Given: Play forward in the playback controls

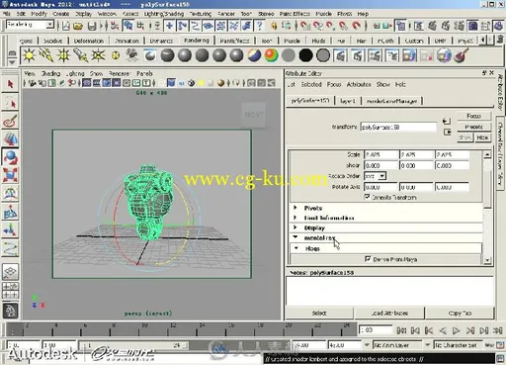Looking at the screenshot, I should [x=457, y=330].
